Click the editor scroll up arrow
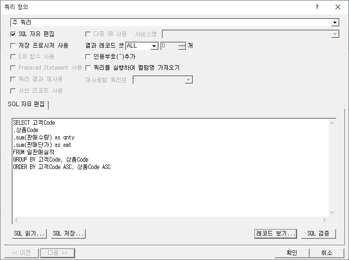 (332, 123)
